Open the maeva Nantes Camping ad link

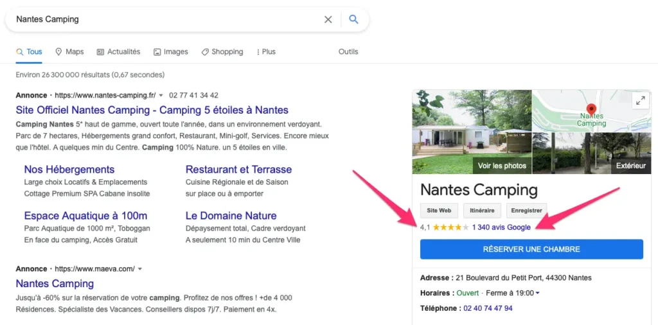point(55,283)
